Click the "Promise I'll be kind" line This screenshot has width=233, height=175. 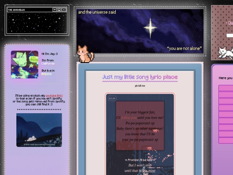140,160
